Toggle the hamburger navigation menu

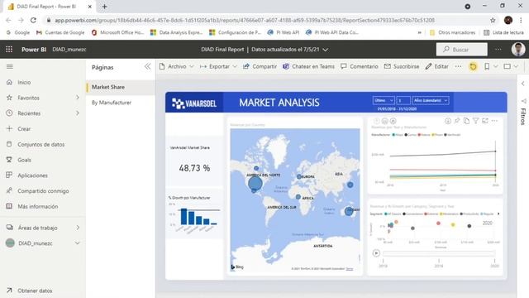[10, 66]
